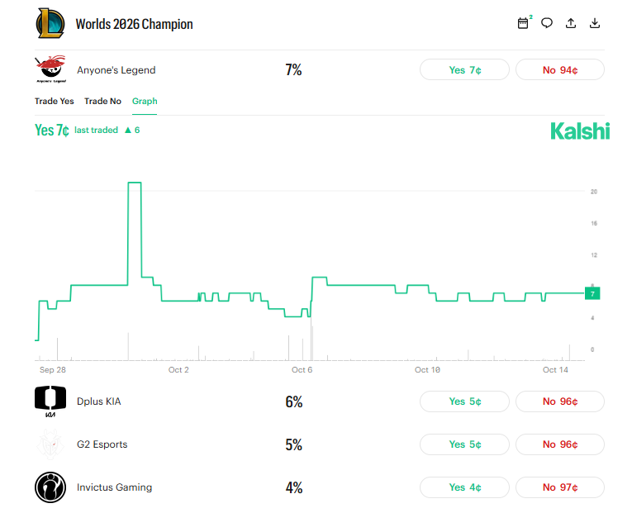Image resolution: width=632 pixels, height=513 pixels.
Task: Buy Yes 5¢ for Dplus KIA
Action: [464, 401]
